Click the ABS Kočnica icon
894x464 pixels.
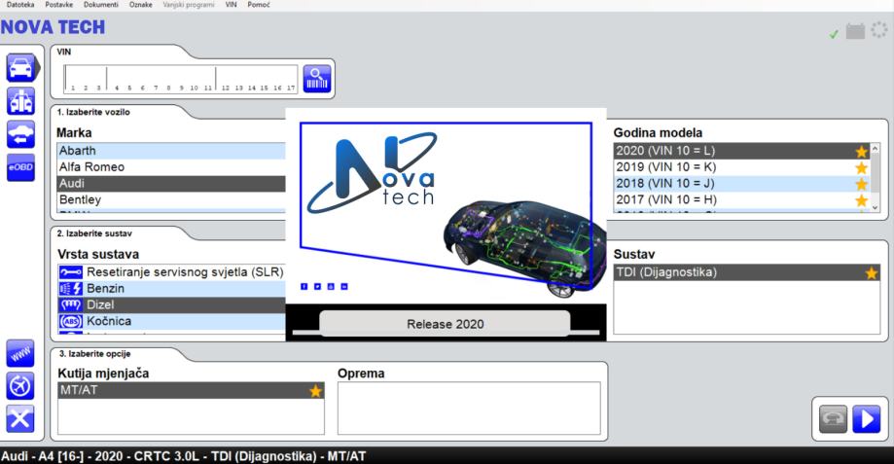point(71,322)
